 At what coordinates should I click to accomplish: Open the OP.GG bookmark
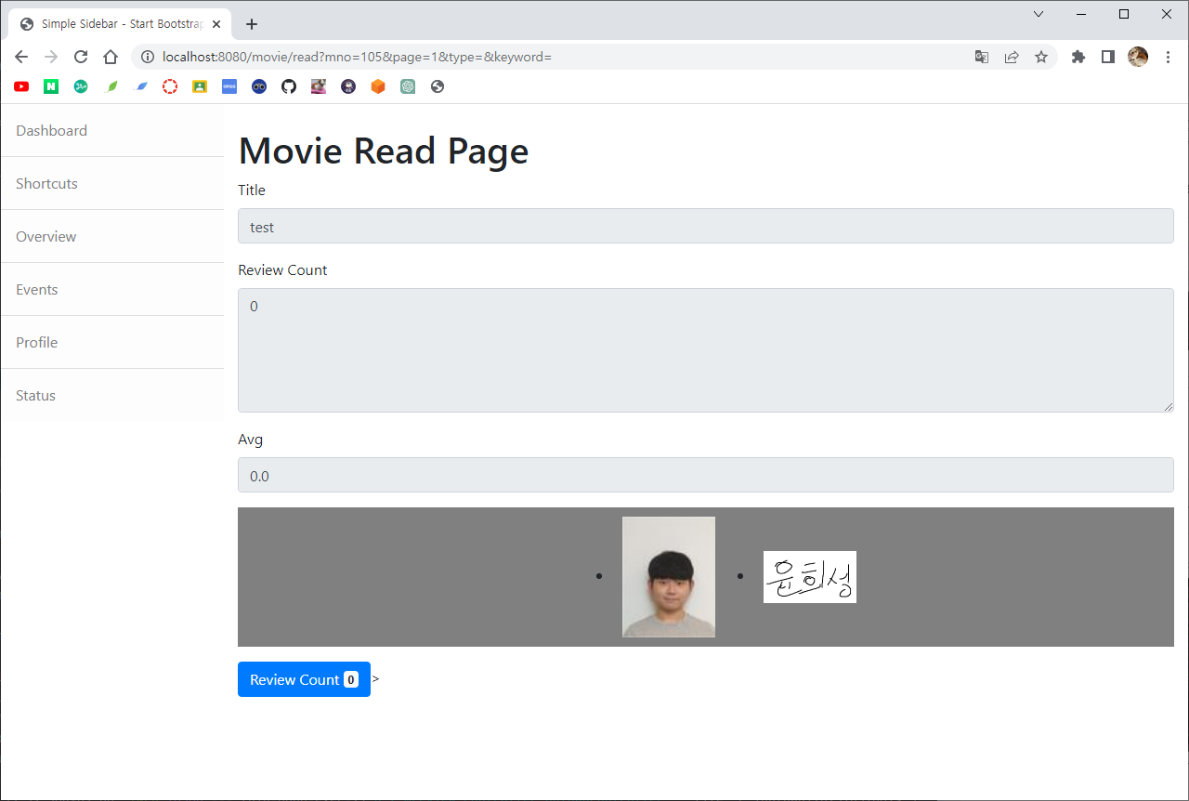coord(229,86)
